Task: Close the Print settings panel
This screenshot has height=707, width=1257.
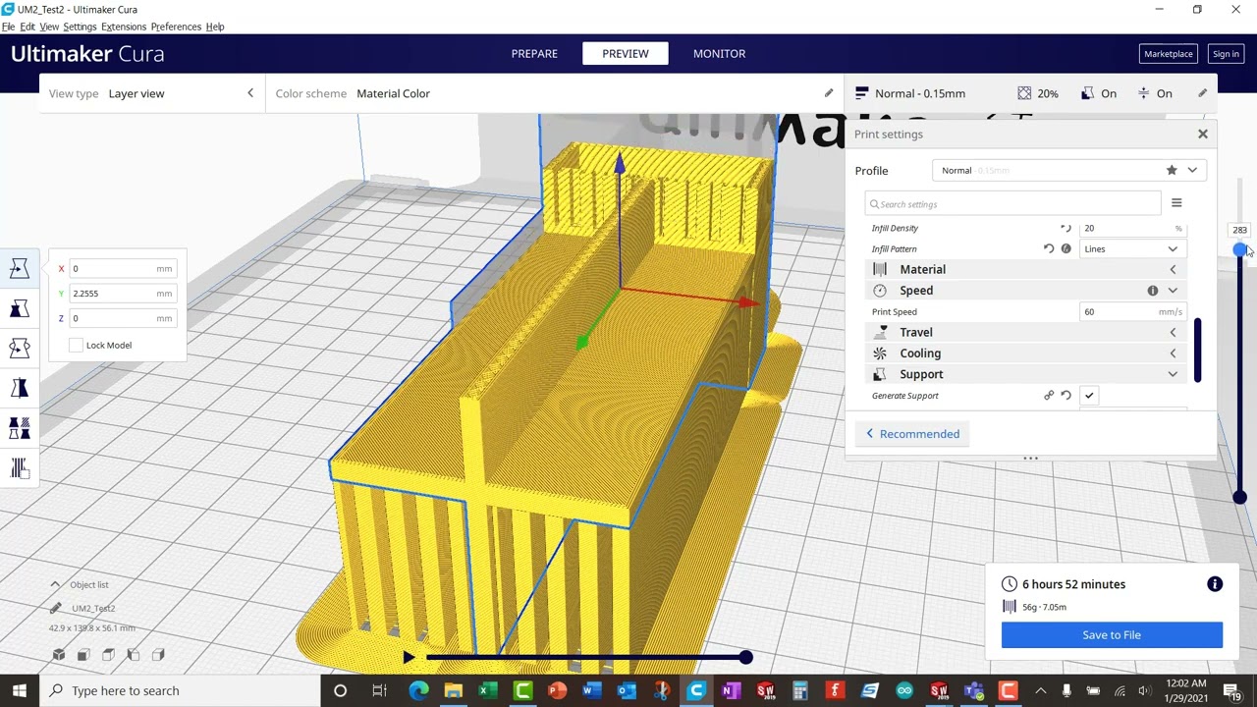Action: pos(1202,134)
